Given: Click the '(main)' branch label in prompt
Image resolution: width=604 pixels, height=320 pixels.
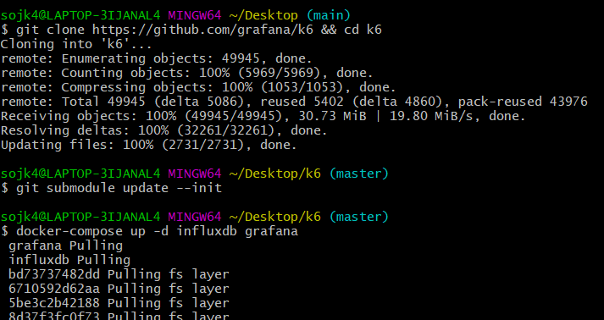Looking at the screenshot, I should coord(329,15).
